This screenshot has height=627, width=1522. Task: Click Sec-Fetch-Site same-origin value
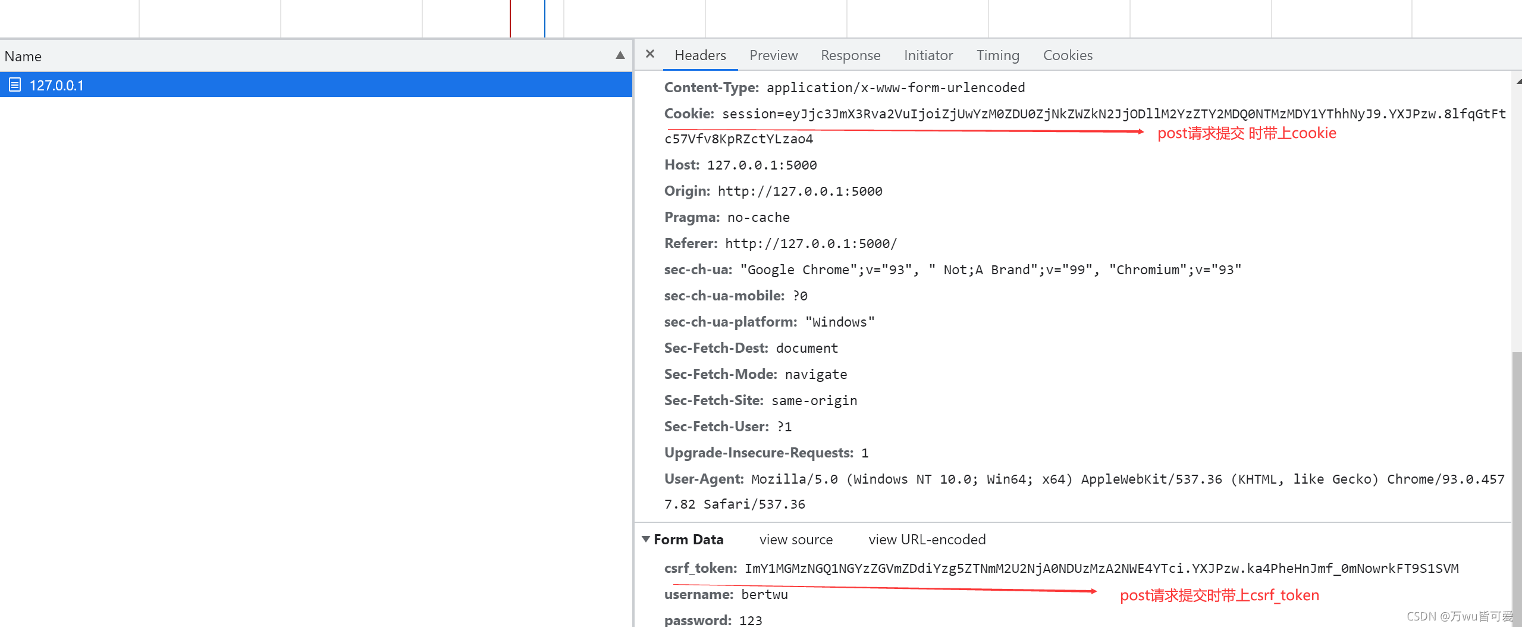(814, 400)
